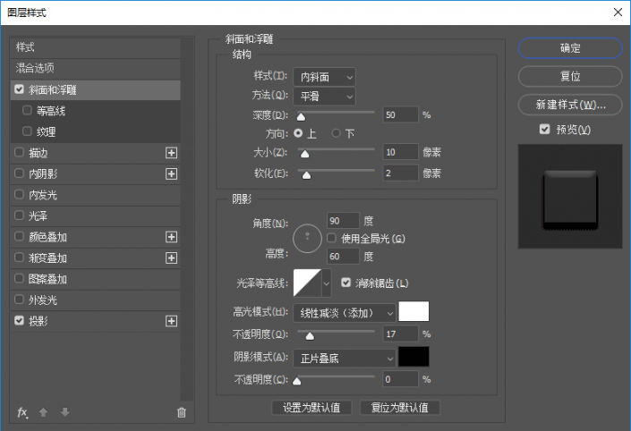Click the 高度 field showing 60

pos(343,256)
